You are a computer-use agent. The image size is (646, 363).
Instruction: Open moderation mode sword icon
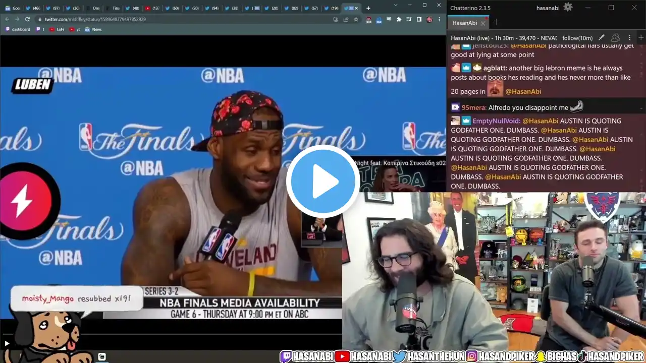602,38
